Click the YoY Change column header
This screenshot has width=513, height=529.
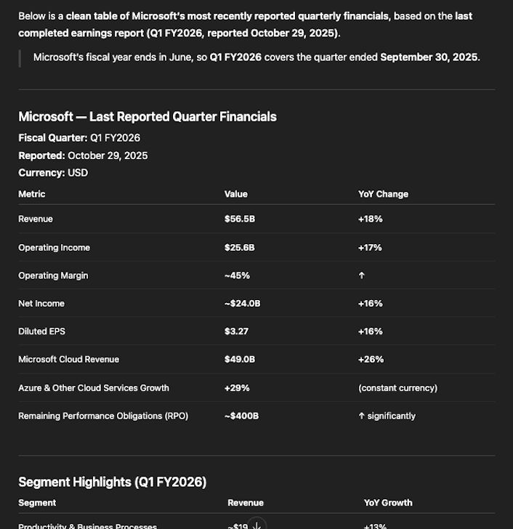383,194
